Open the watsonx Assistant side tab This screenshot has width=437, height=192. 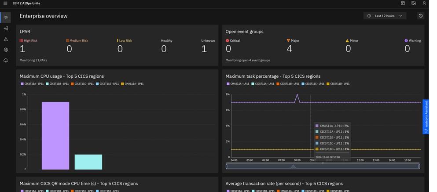pyautogui.click(x=426, y=116)
